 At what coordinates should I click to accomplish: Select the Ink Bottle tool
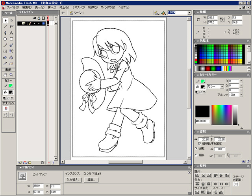coord(5,57)
